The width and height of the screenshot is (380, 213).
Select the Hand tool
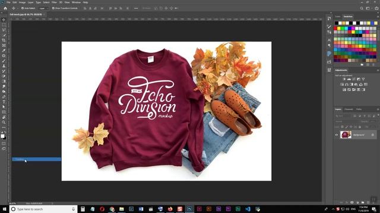[4, 117]
